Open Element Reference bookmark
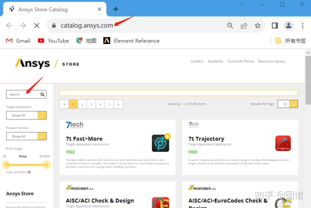This screenshot has width=311, height=208. (x=131, y=41)
